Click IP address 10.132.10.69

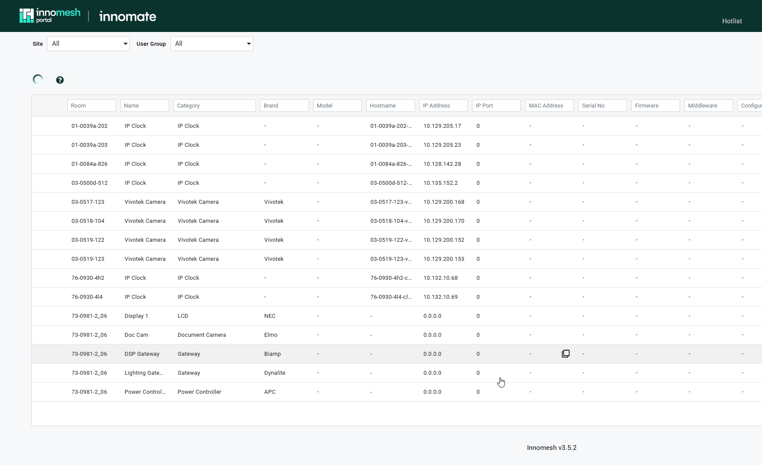coord(441,297)
